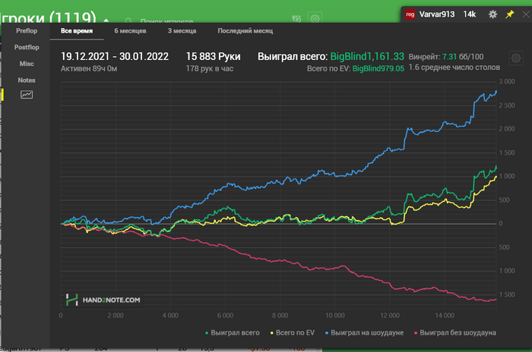This screenshot has height=352, width=532.
Task: Expand the players list arrow beside (1119)
Action: (106, 20)
